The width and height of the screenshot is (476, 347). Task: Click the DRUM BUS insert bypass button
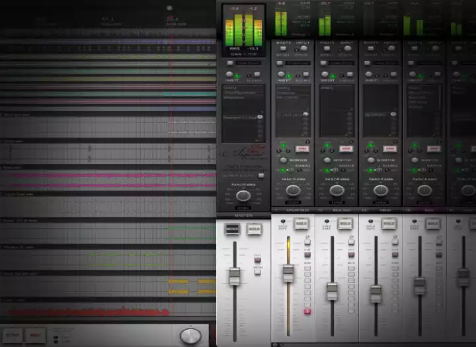pyautogui.click(x=306, y=75)
